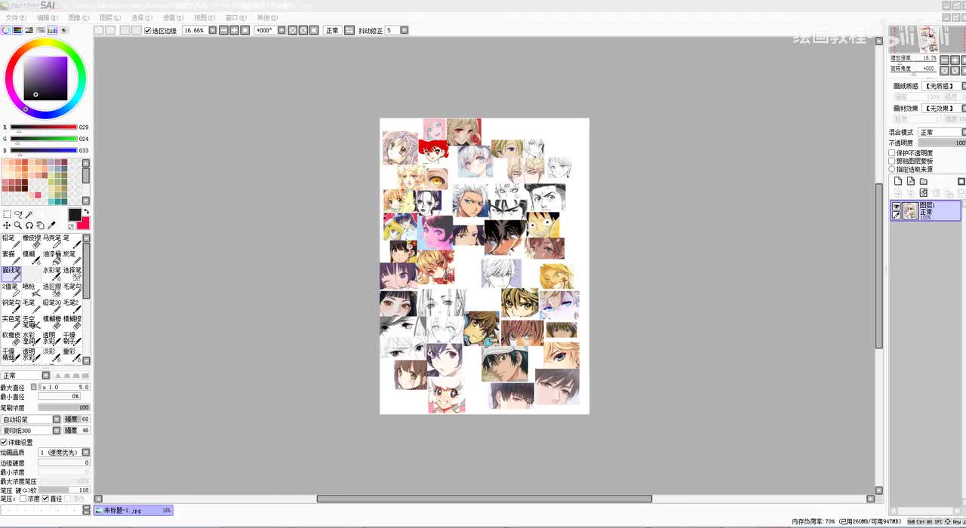Select the 水彩笔 watercolor brush
The image size is (966, 528).
(51, 274)
